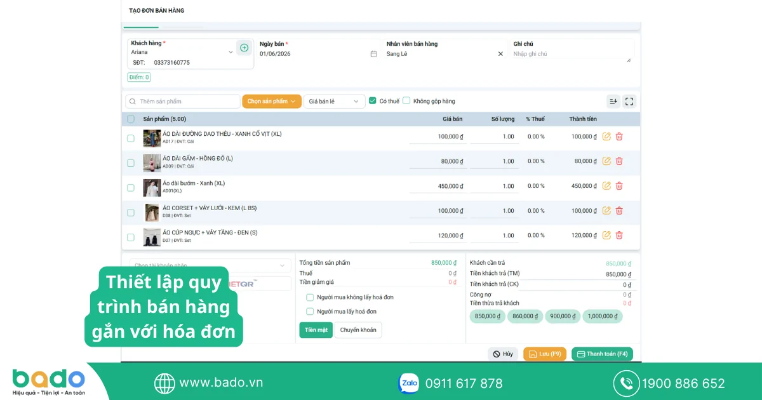Viewport: 762px width, 400px height.
Task: Click the globe icon beside www.bado.vn
Action: pos(164,383)
